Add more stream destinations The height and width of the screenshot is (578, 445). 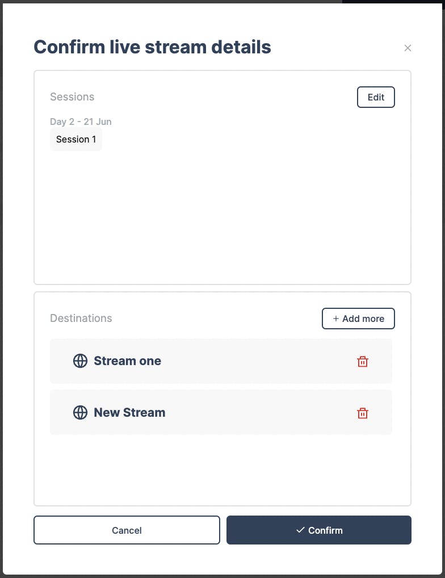[x=358, y=319]
